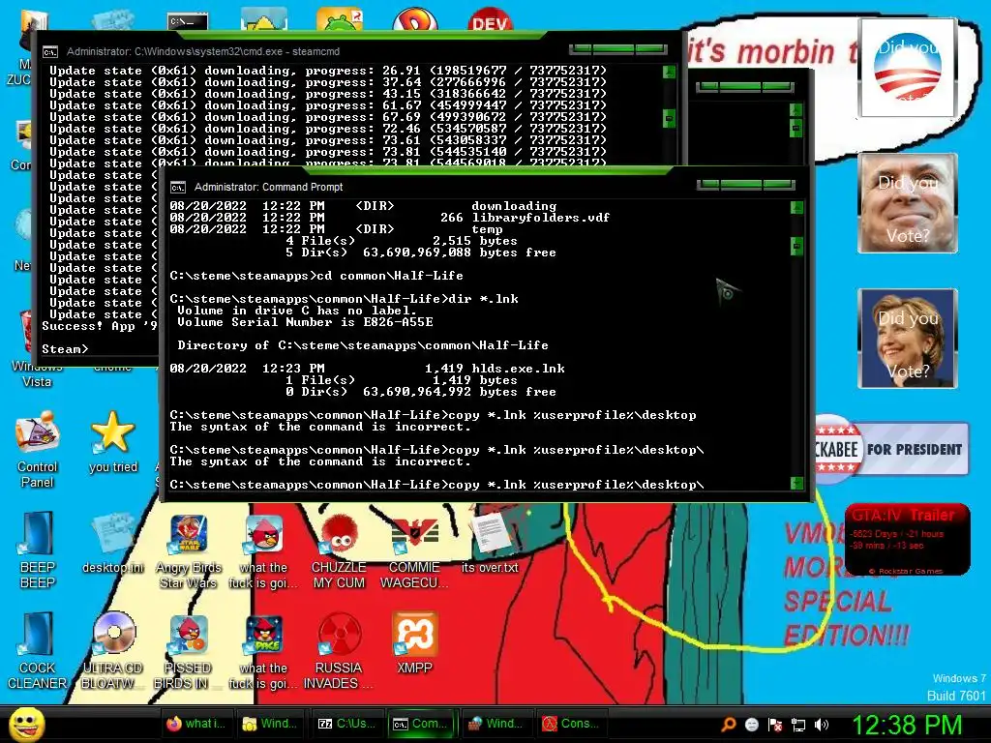Viewport: 991px width, 743px height.
Task: Open the network tray icon
Action: click(798, 725)
